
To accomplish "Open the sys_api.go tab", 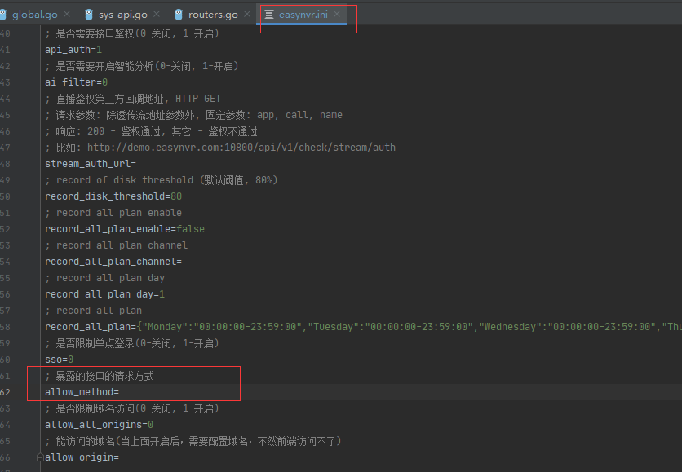I will click(x=123, y=15).
